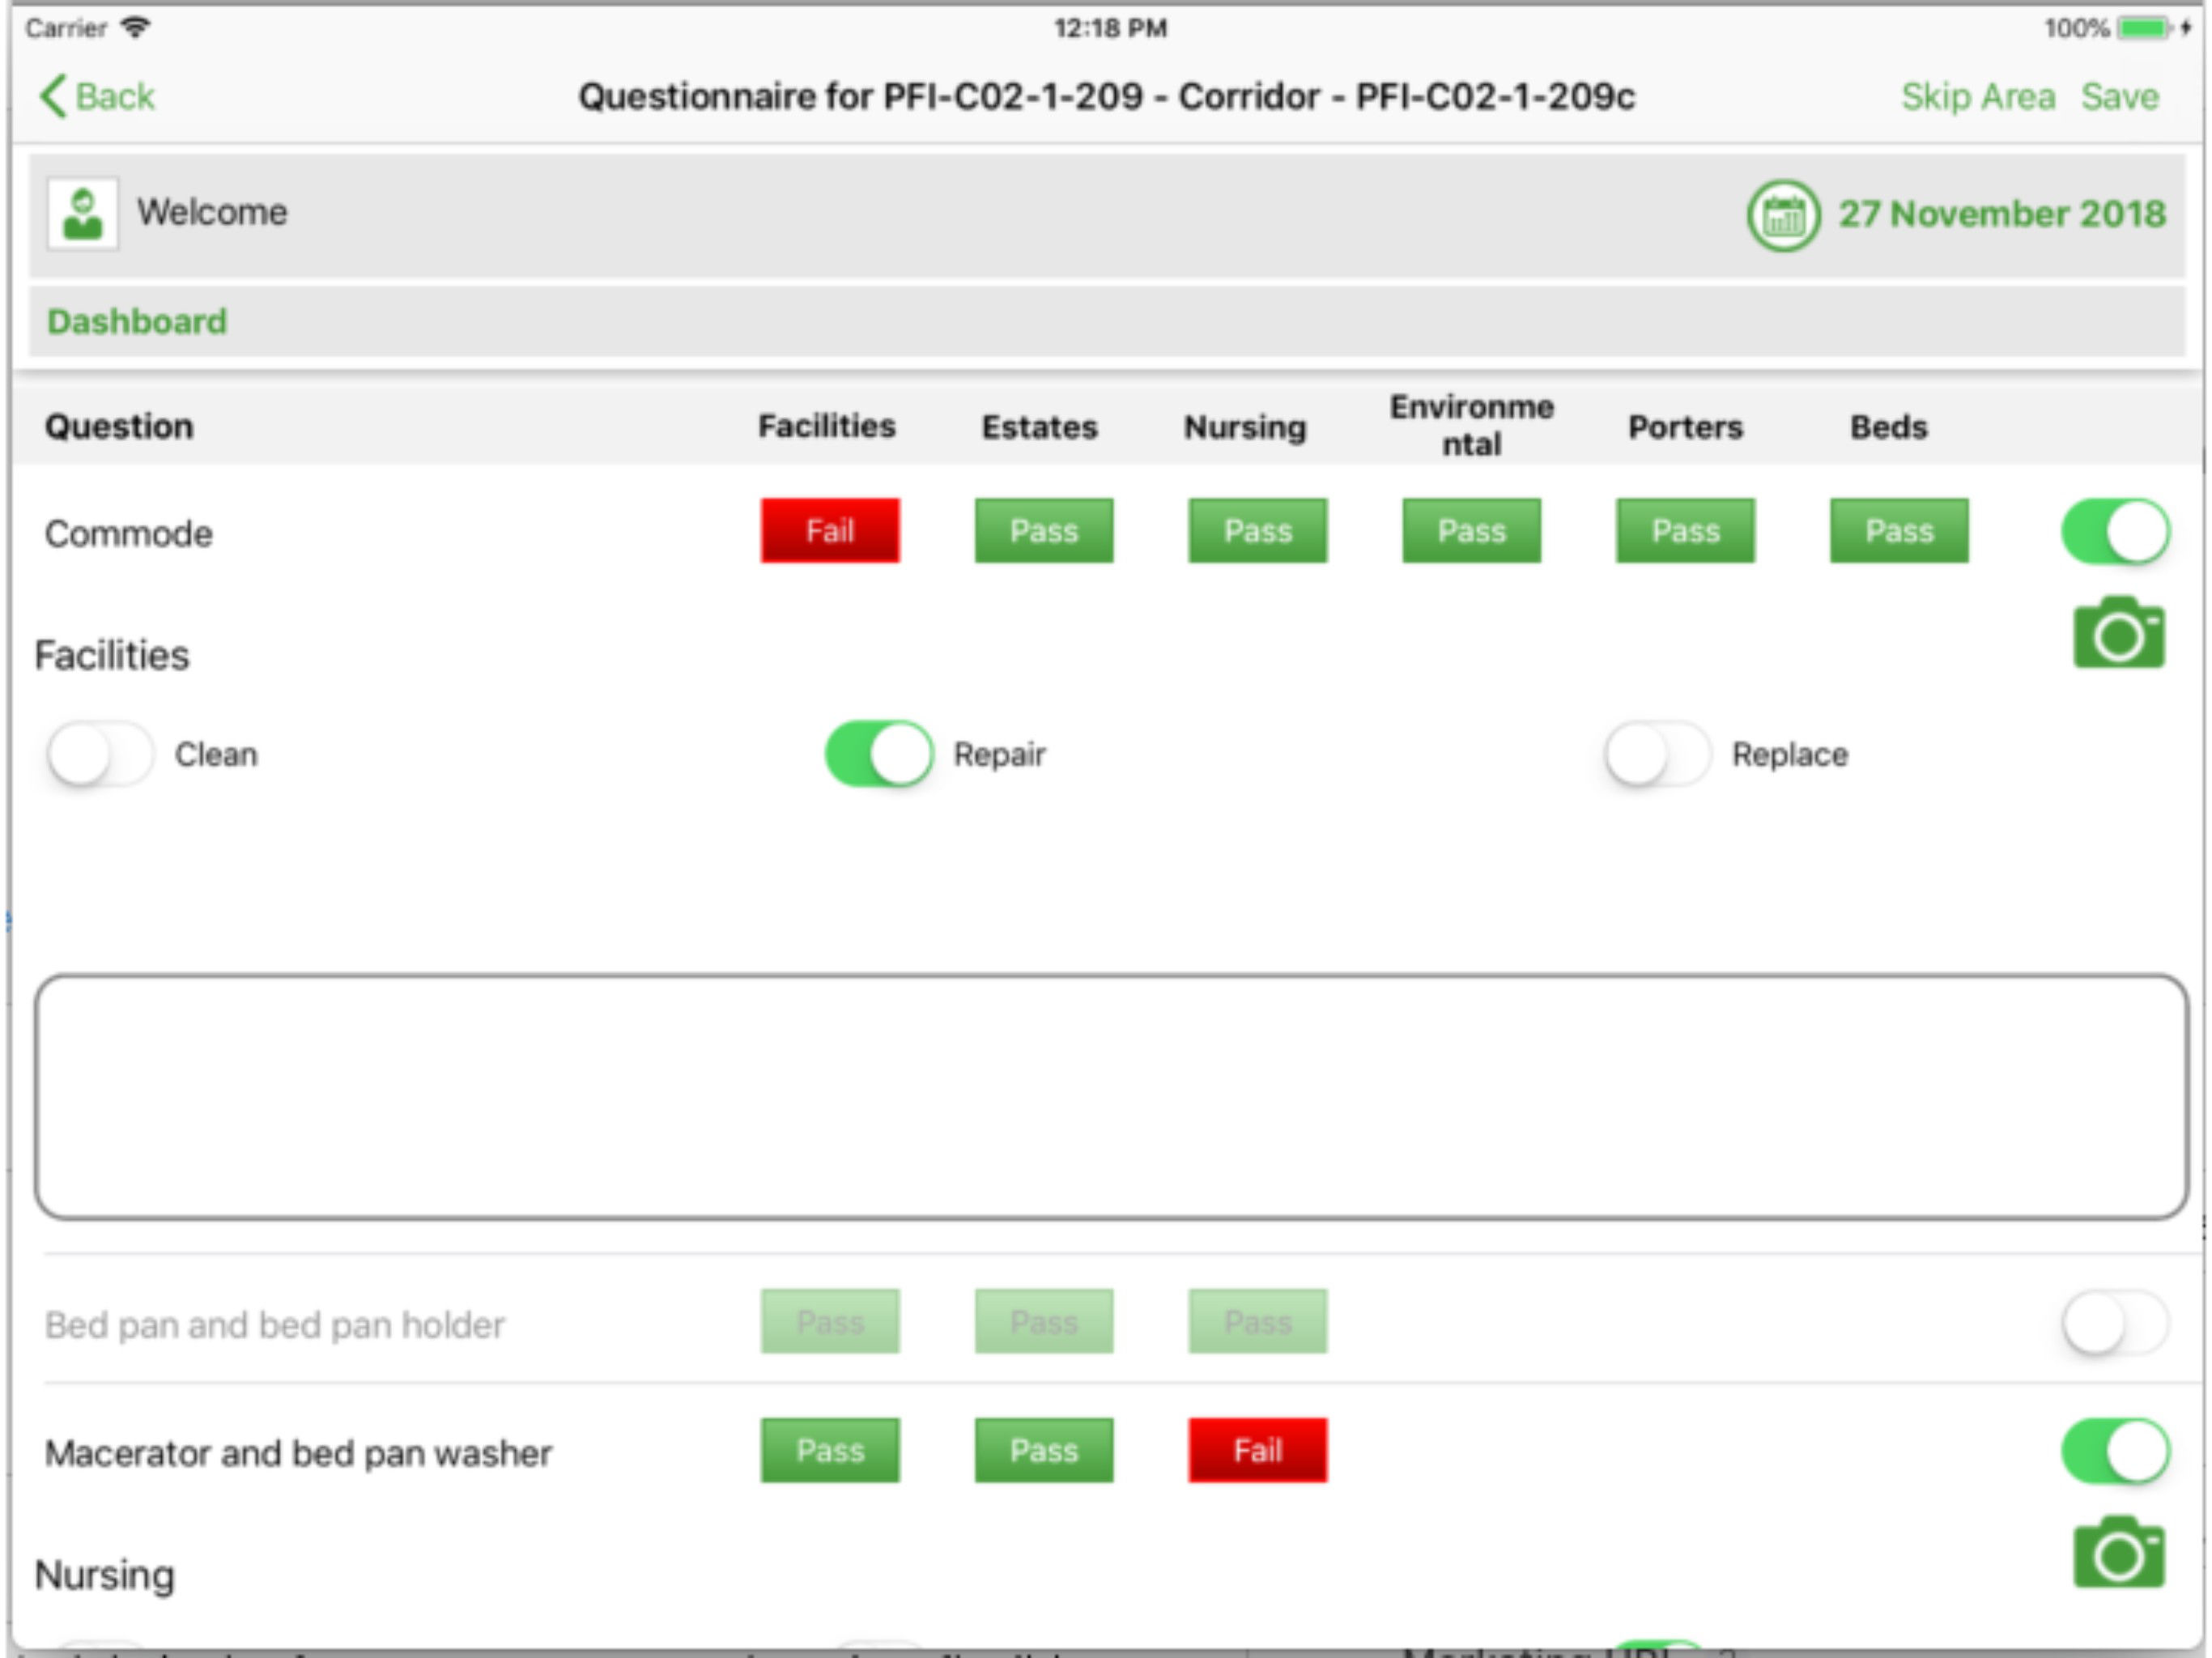
Task: Tap the camera icon for Macerator row
Action: (2119, 1552)
